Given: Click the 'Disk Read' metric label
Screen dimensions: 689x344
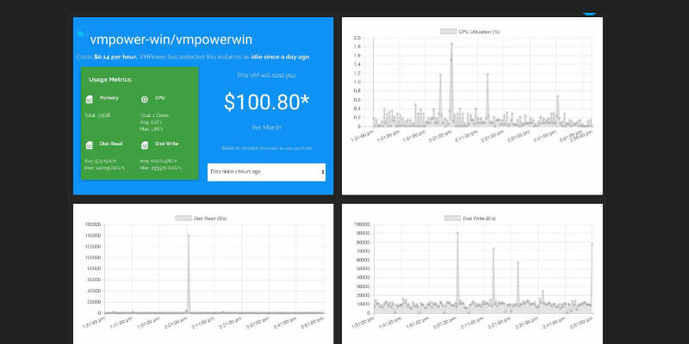Looking at the screenshot, I should click(x=111, y=144).
